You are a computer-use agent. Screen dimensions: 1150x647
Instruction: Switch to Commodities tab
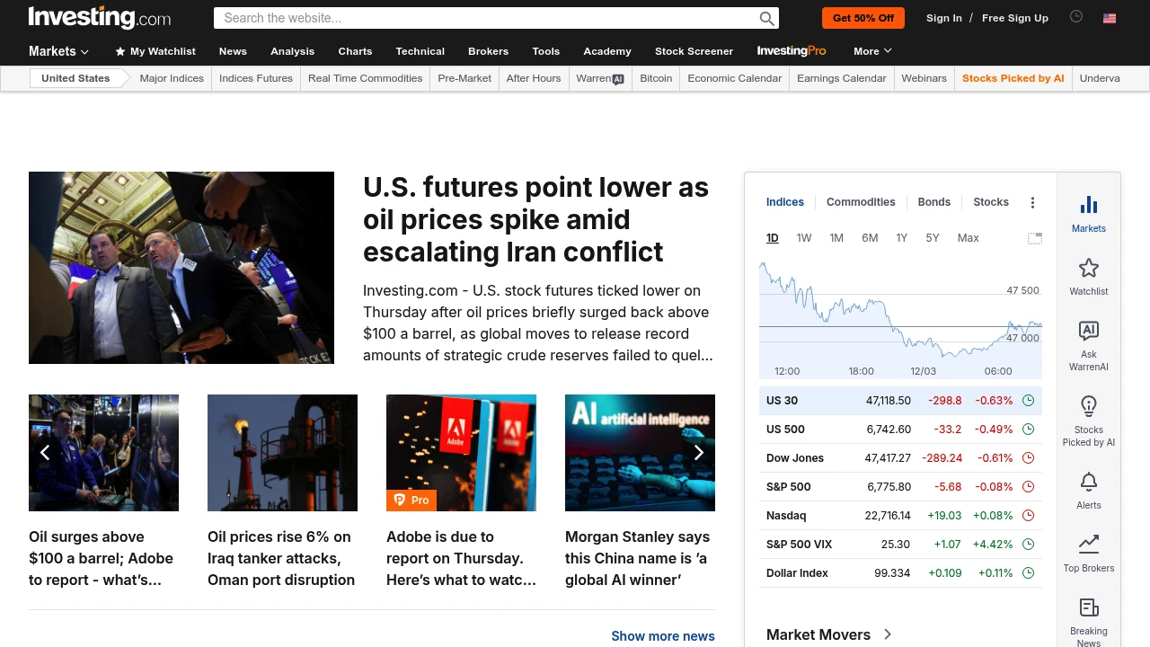coord(861,202)
